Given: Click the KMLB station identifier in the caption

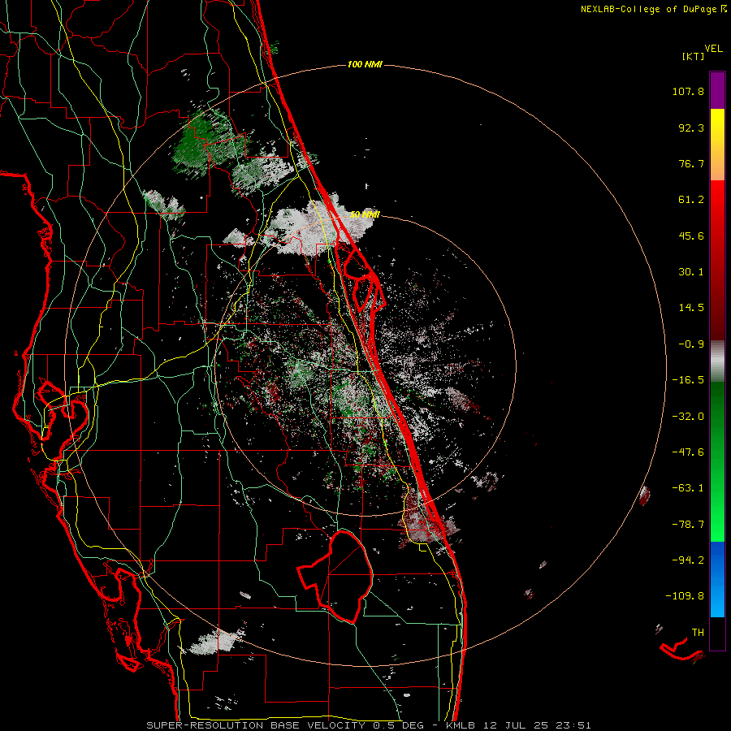Looking at the screenshot, I should coord(461,725).
